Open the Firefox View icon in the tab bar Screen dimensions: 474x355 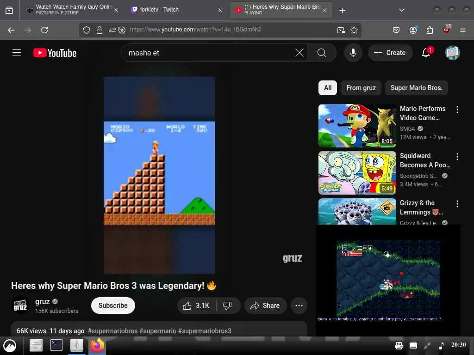pyautogui.click(x=9, y=10)
